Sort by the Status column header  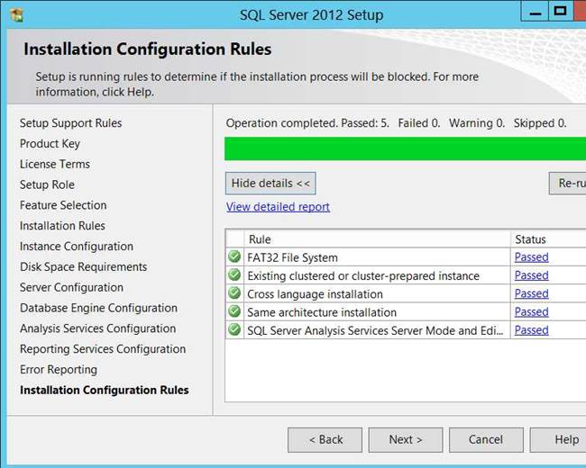tap(548, 238)
